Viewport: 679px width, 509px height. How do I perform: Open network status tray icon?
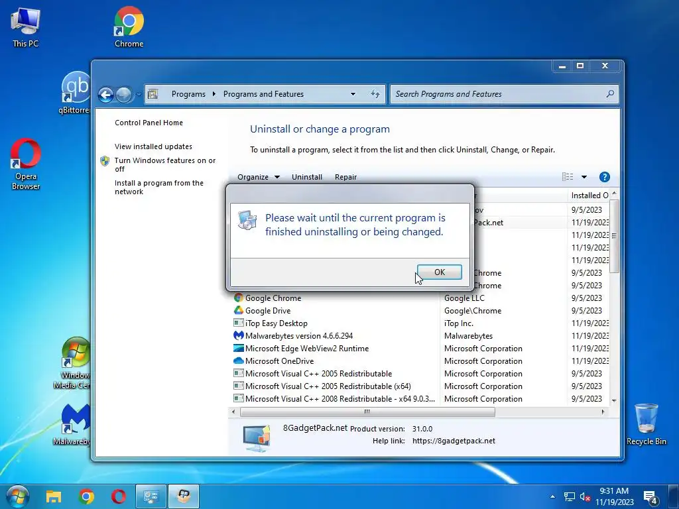click(569, 496)
